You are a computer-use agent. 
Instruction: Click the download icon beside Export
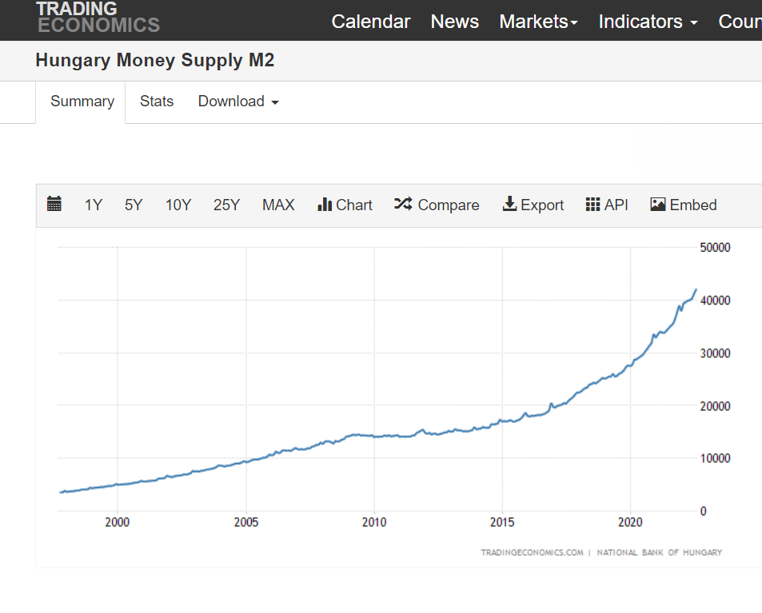pyautogui.click(x=509, y=205)
